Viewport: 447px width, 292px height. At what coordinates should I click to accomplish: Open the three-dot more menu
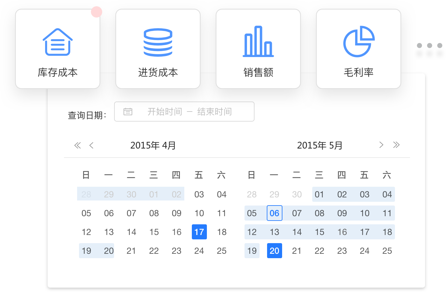point(429,46)
